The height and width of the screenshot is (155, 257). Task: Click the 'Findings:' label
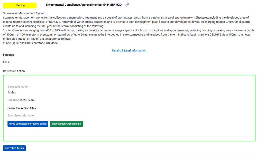click(x=9, y=55)
